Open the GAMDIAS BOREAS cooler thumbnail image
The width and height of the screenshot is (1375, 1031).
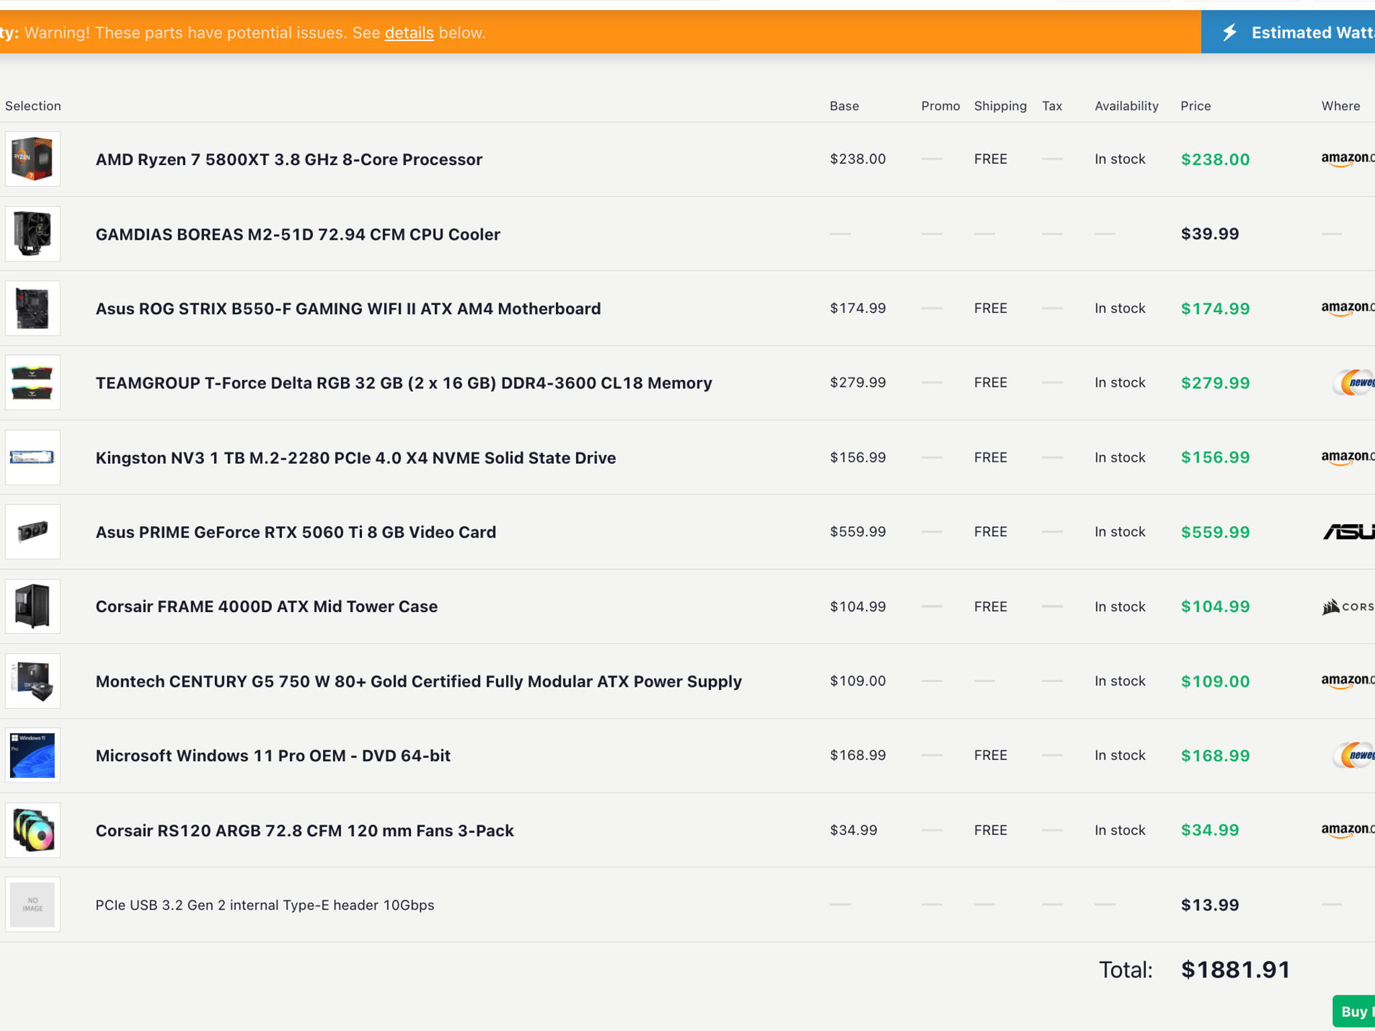tap(32, 234)
